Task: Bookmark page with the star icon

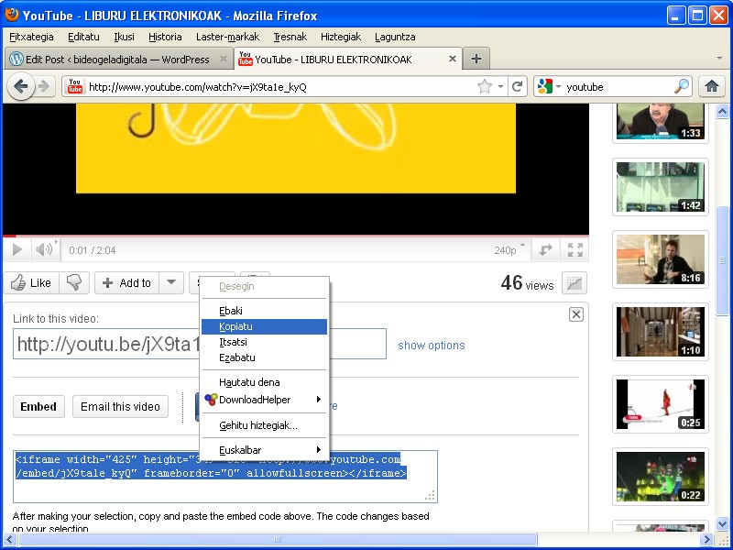Action: (485, 86)
